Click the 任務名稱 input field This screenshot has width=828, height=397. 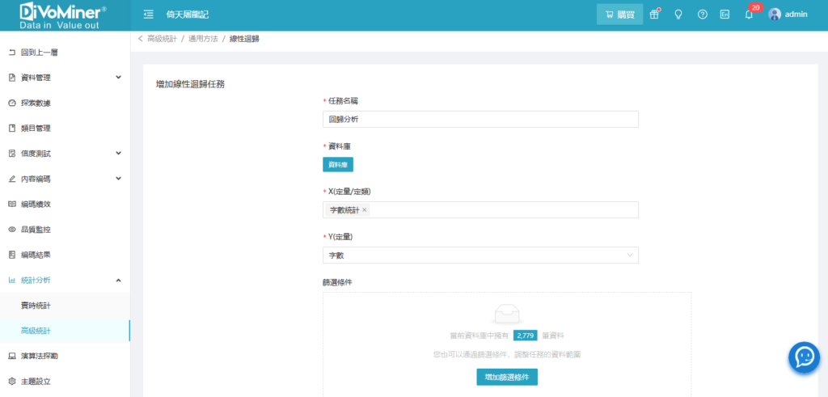[x=480, y=120]
